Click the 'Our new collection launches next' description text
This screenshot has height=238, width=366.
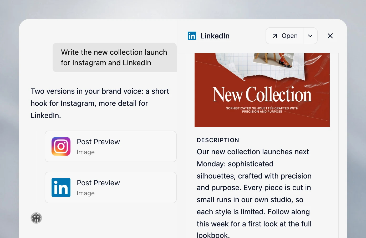tap(254, 193)
